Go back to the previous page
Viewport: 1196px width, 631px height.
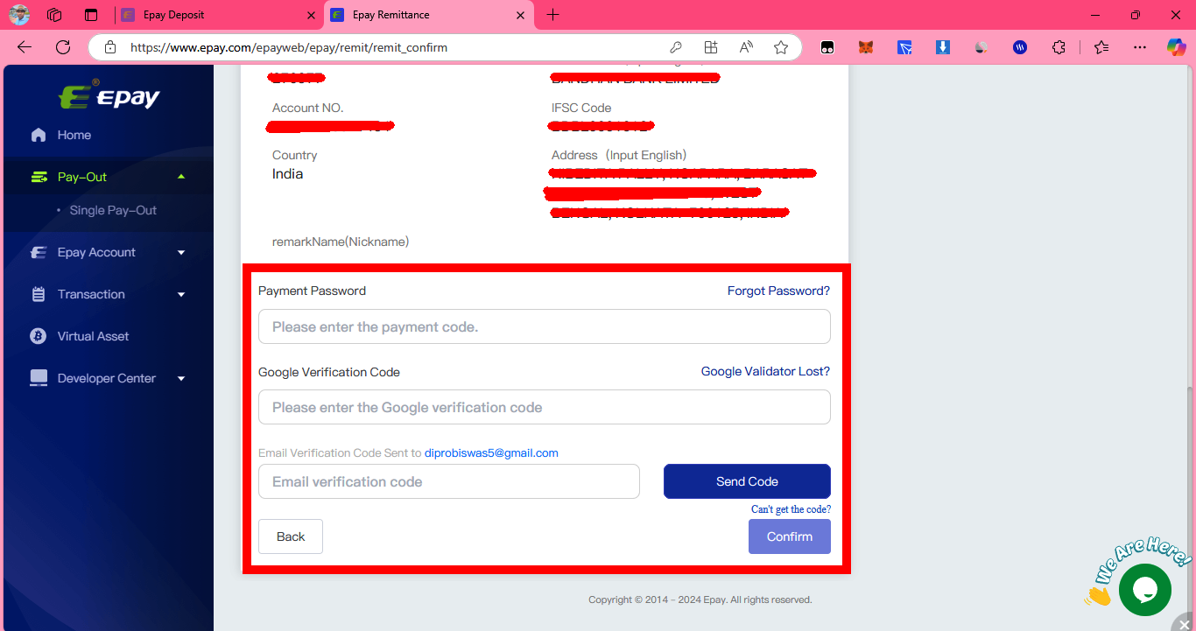click(25, 47)
